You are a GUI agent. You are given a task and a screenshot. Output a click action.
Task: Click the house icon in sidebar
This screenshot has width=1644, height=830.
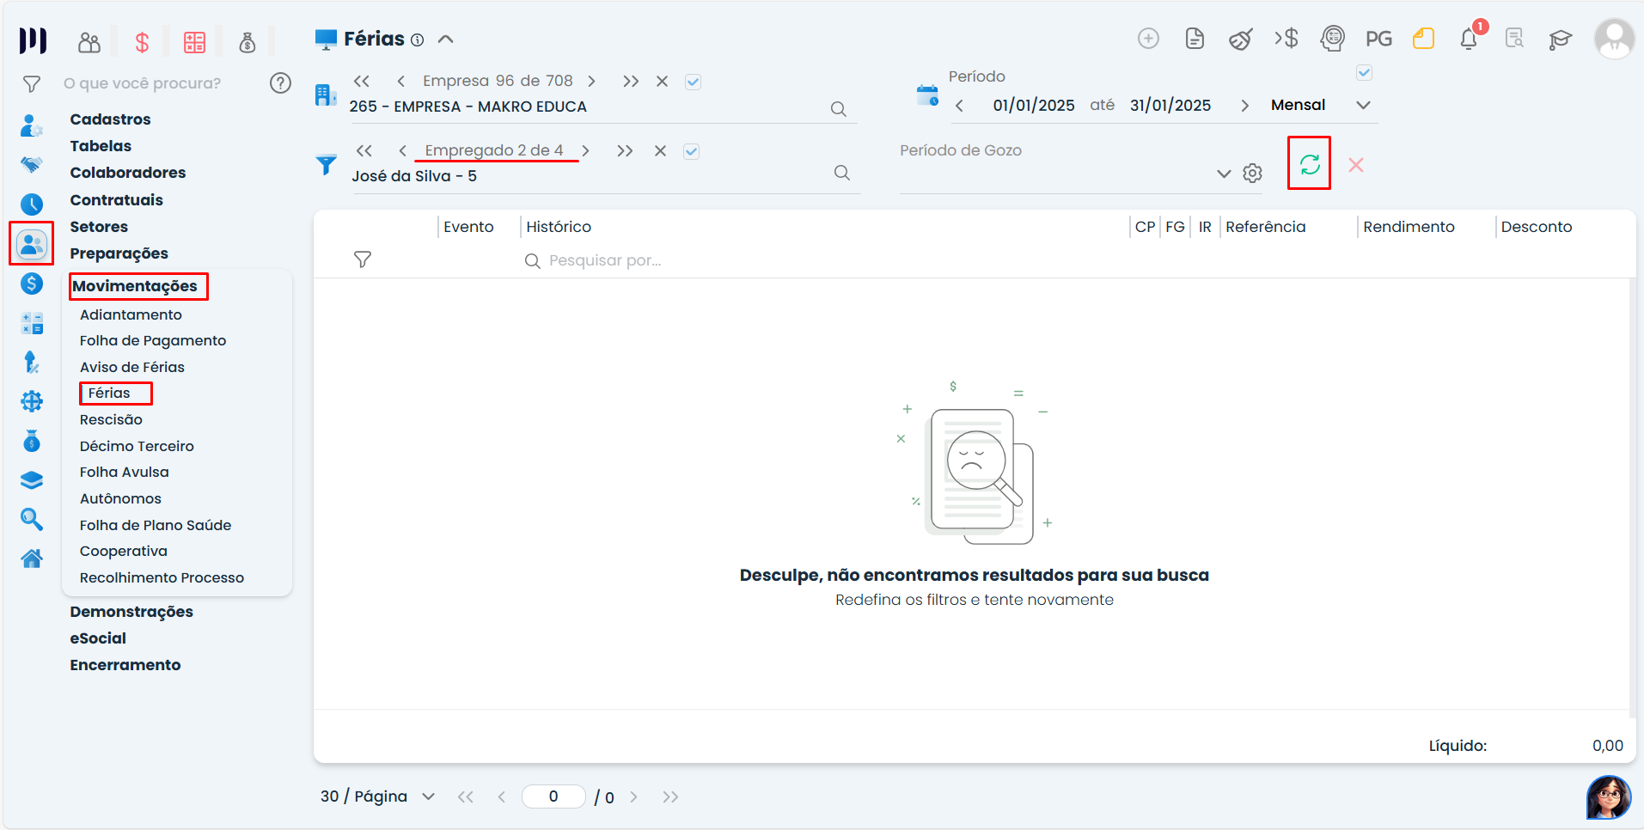(x=32, y=558)
